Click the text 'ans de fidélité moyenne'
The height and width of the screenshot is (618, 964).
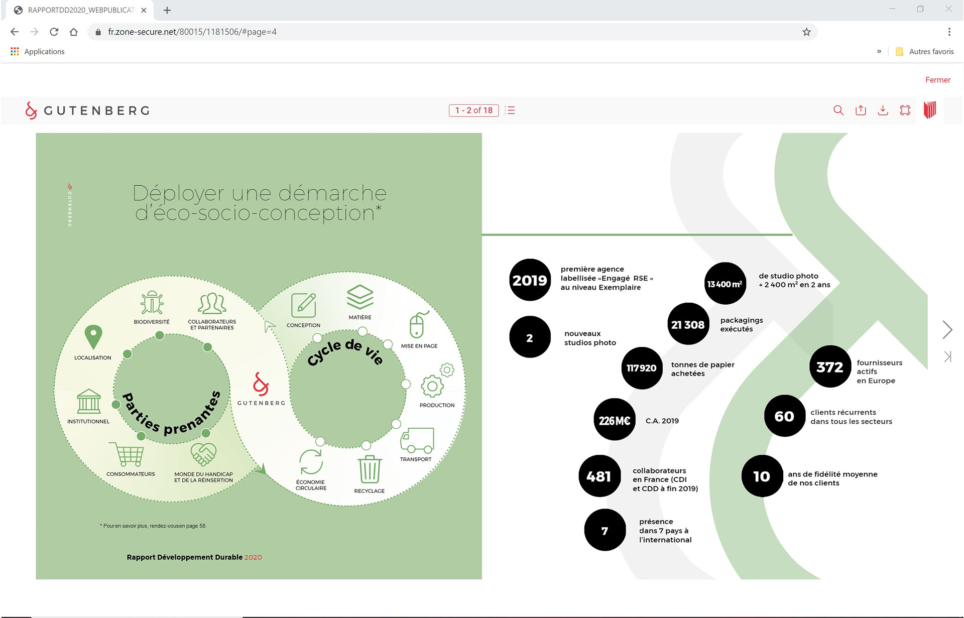pos(832,474)
